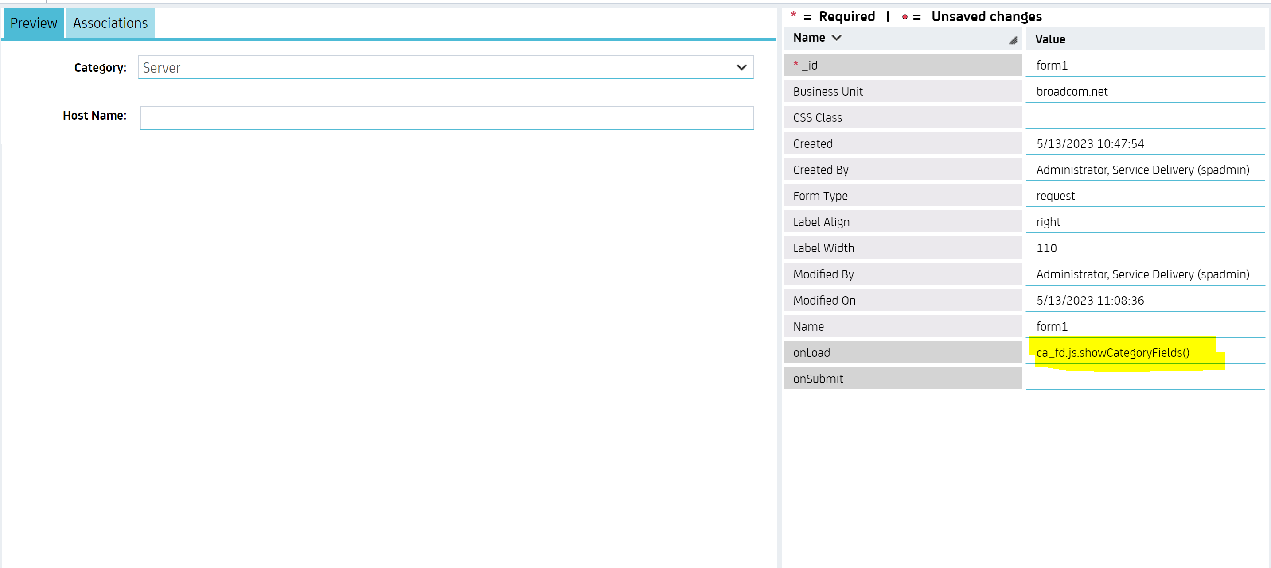Expand the Name column sort chevron

836,38
